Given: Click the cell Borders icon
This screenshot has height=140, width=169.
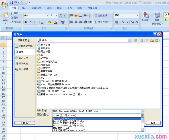Looking at the screenshot, I should tap(42, 22).
